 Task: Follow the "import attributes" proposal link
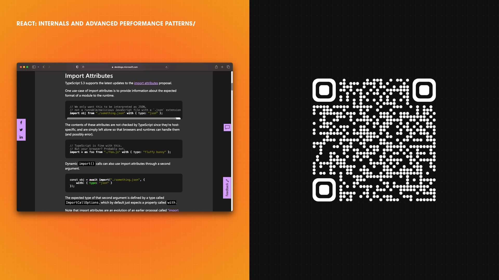tap(146, 83)
